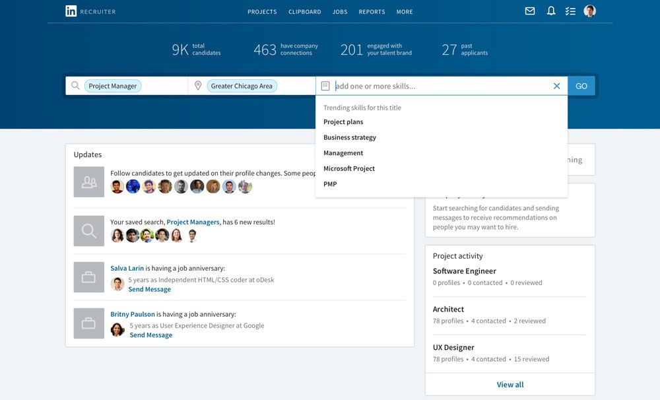The width and height of the screenshot is (660, 400).
Task: Click the checklist tasks icon
Action: click(x=570, y=11)
